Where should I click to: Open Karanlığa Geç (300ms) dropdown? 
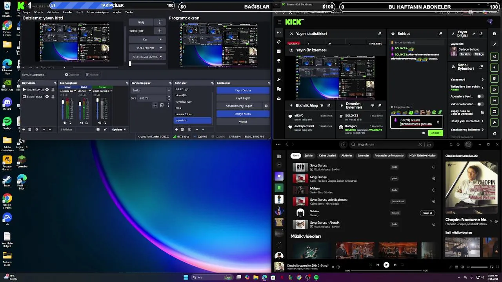[x=147, y=56]
